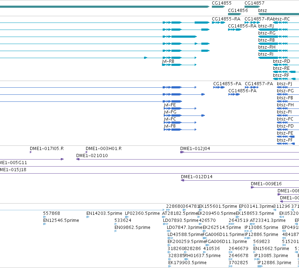Open the CG14857 gene label
The height and width of the screenshot is (268, 299).
[254, 3]
